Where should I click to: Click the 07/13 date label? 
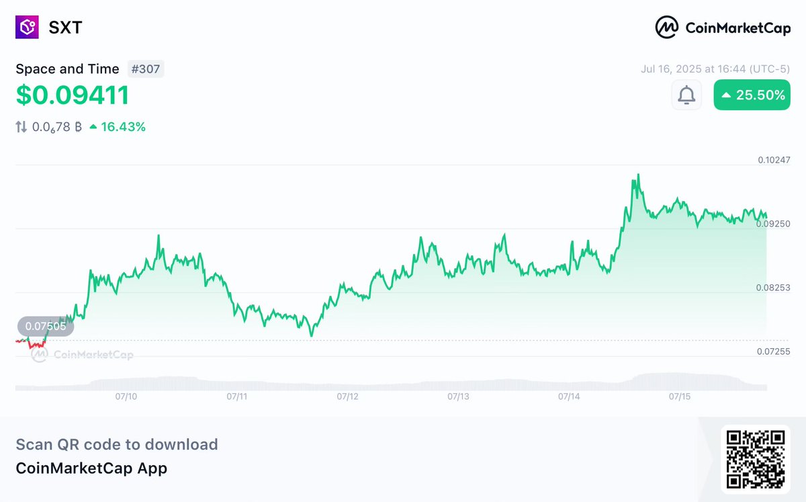pyautogui.click(x=459, y=397)
